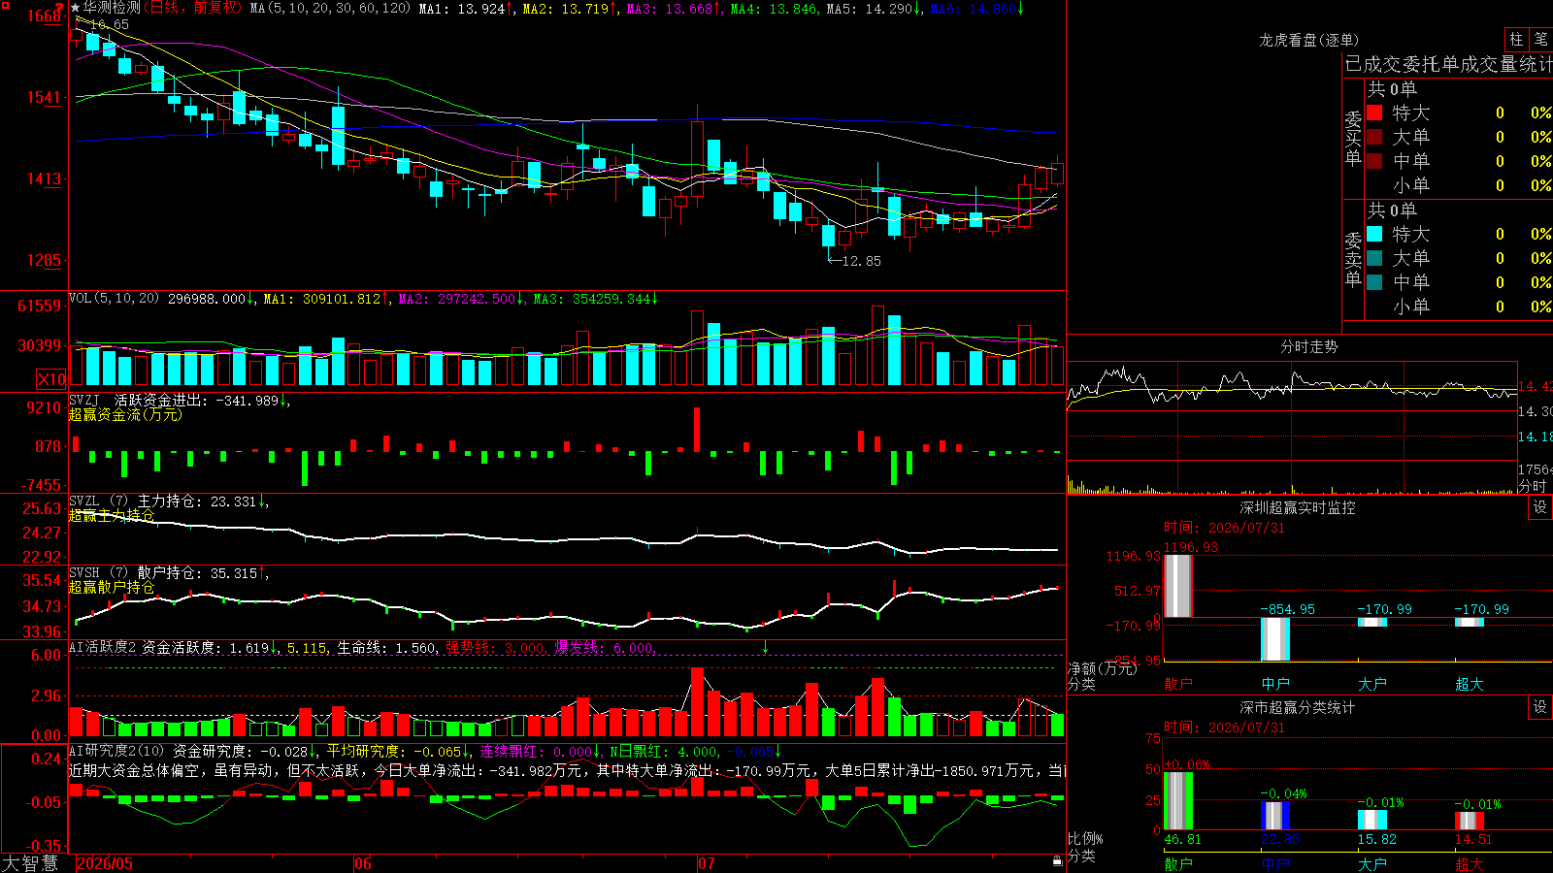Image resolution: width=1553 pixels, height=873 pixels.
Task: Click the 深圳超赢实时监控 title
Action: click(x=1297, y=507)
